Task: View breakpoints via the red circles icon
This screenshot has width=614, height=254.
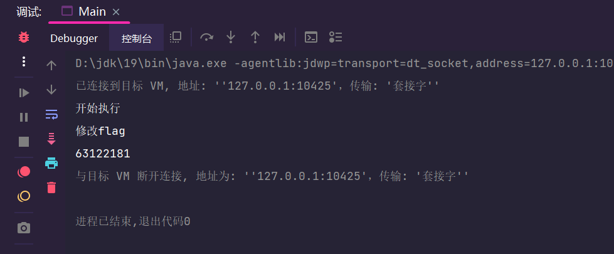Action: point(24,172)
